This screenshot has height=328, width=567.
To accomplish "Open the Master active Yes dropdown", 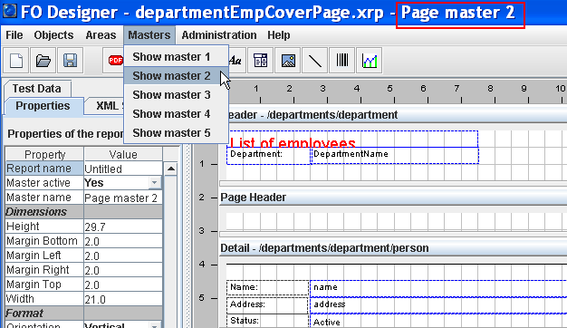I will click(x=154, y=183).
